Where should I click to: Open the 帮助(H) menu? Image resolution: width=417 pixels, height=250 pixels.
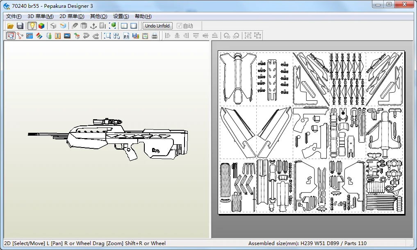143,16
